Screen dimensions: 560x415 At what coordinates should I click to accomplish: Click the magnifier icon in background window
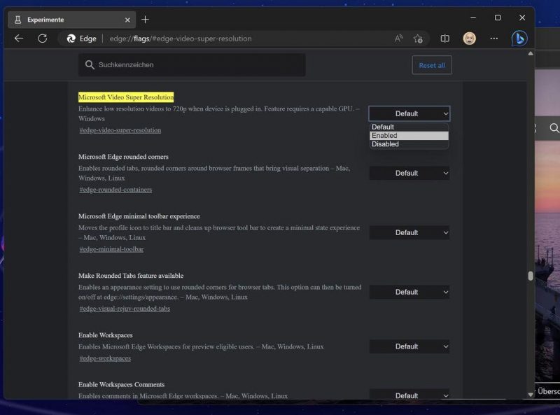pos(554,128)
